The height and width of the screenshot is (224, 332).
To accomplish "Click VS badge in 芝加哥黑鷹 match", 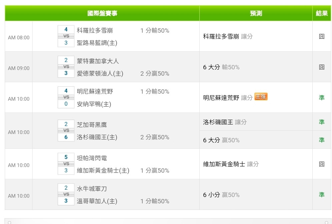I will pos(66,130).
